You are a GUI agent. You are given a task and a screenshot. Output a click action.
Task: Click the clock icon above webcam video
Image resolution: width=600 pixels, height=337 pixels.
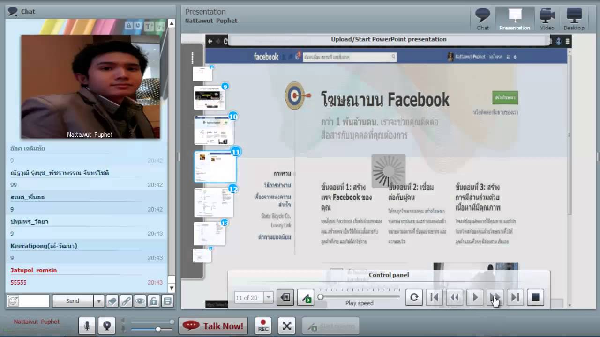[x=138, y=26]
